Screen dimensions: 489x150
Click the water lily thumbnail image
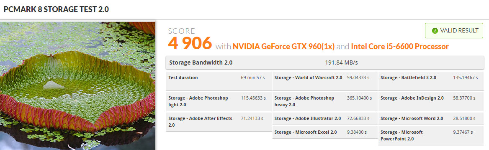pos(77,86)
